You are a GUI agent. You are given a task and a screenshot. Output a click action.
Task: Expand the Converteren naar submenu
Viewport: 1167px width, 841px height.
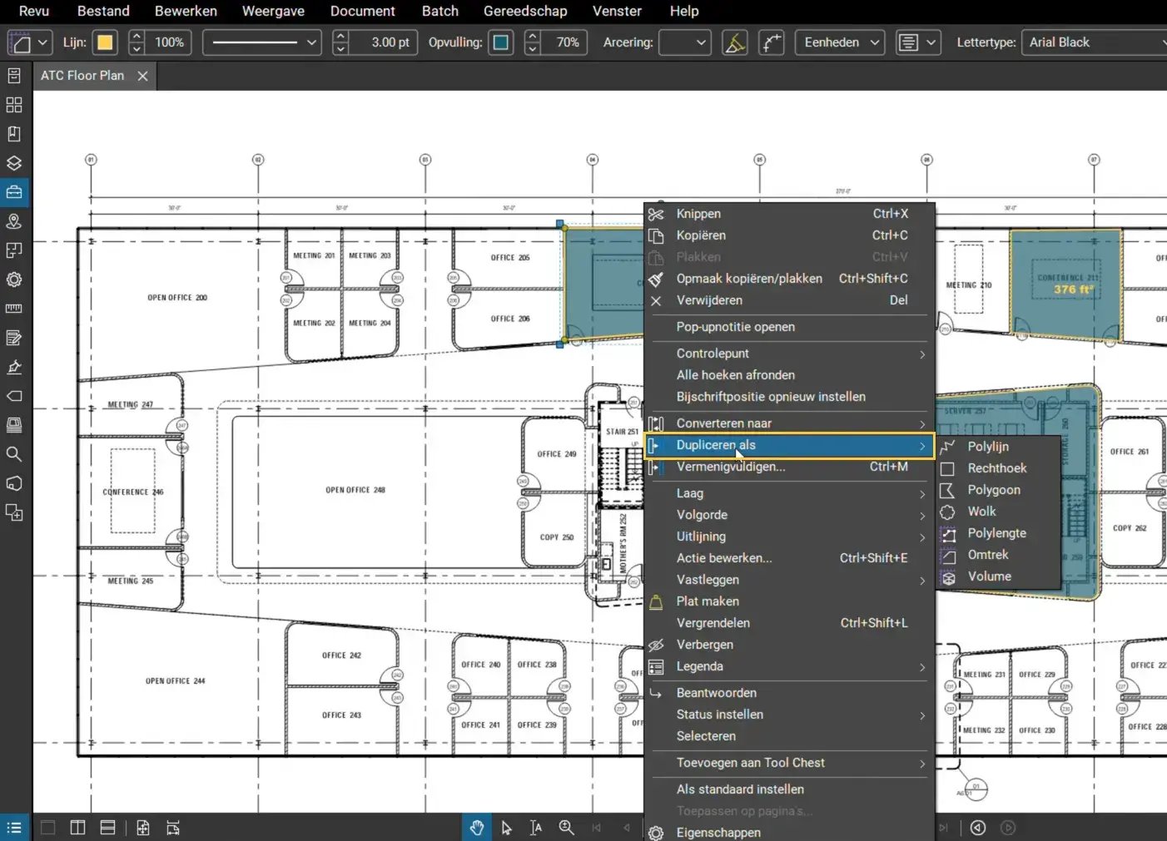click(789, 423)
